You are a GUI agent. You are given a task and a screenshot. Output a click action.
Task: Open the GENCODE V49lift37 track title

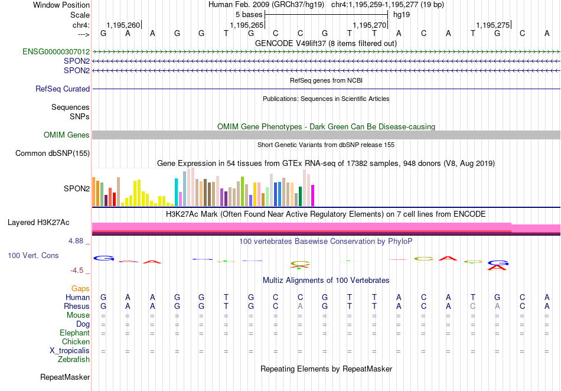point(326,43)
